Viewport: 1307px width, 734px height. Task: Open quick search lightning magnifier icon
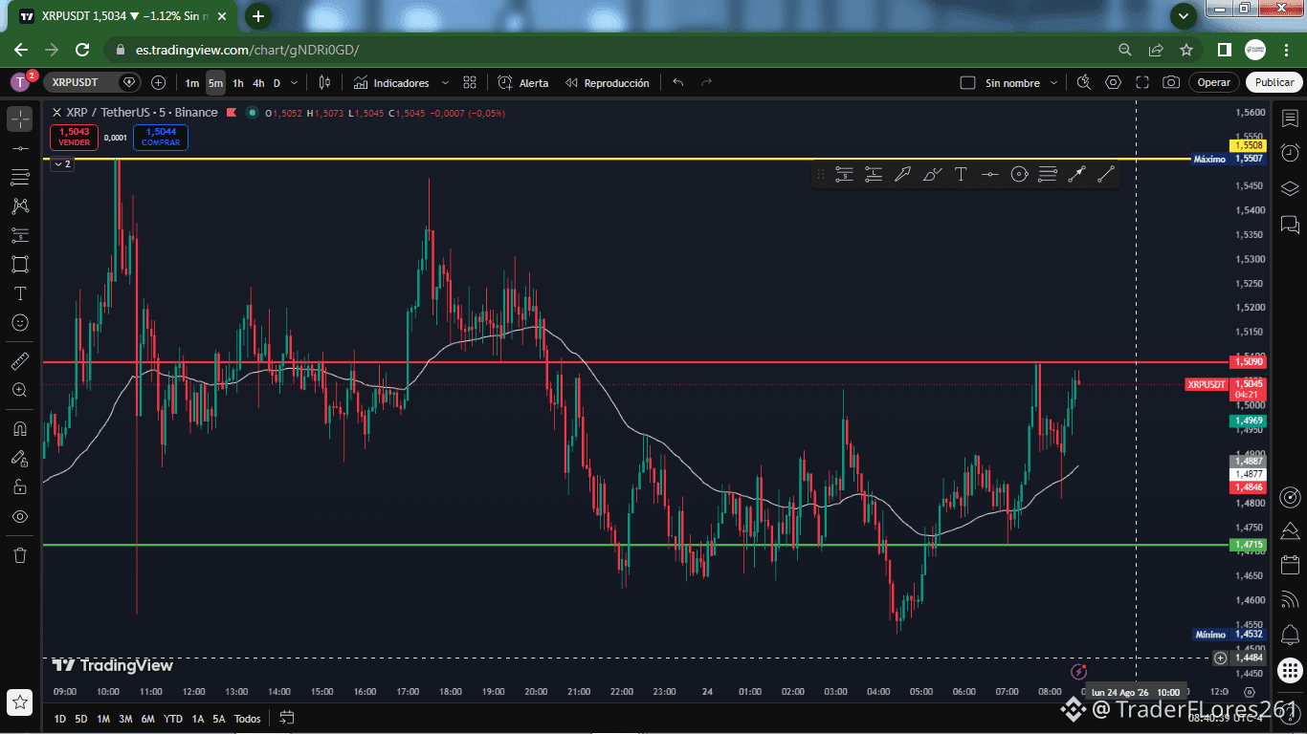(1084, 83)
